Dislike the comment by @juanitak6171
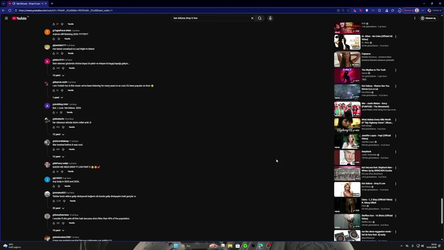 (x=62, y=53)
